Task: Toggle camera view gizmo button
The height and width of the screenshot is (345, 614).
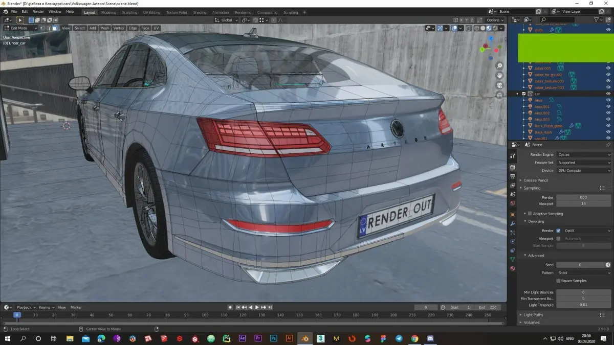Action: tap(499, 85)
